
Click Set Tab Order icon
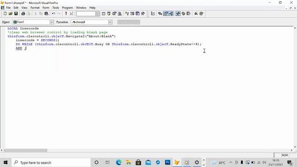pyautogui.click(x=153, y=13)
